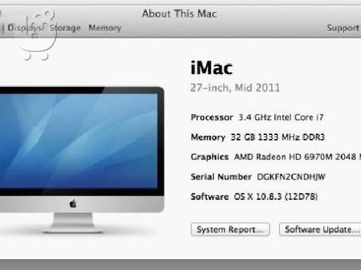Viewport: 361px width, 270px height.
Task: Click the Software Update... button
Action: [320, 230]
